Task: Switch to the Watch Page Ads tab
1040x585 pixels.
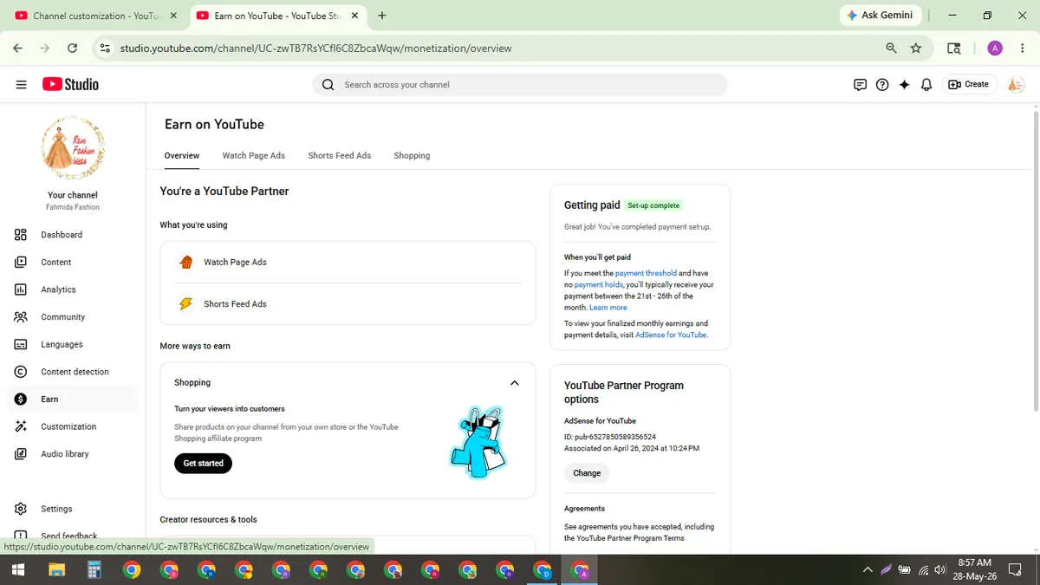Action: pyautogui.click(x=254, y=156)
